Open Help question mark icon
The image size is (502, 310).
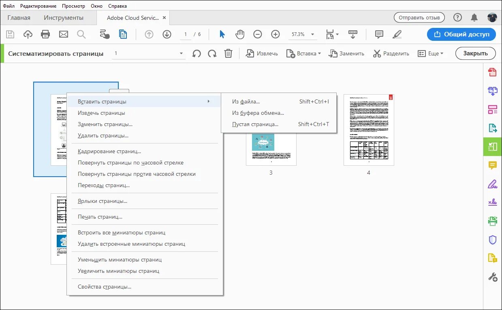coord(457,17)
